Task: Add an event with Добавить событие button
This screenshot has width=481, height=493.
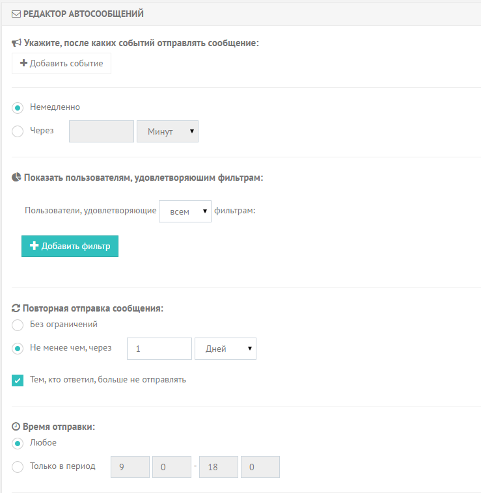Action: (61, 64)
